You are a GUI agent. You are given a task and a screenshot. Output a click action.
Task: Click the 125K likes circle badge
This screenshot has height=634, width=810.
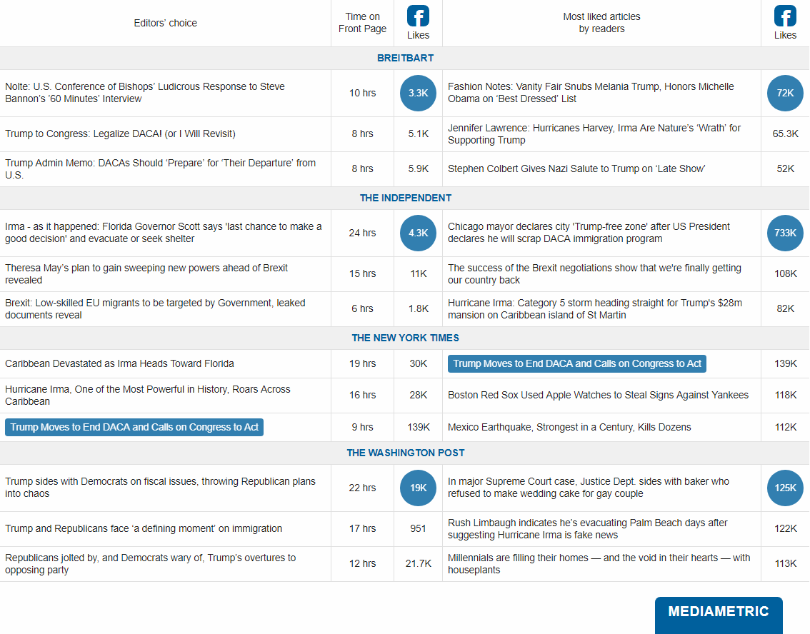point(785,488)
